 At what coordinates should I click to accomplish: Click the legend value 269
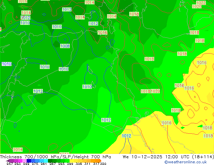coord(26,164)
